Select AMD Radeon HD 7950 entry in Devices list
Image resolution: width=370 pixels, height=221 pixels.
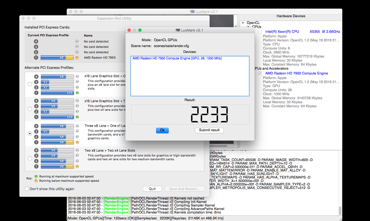177,58
